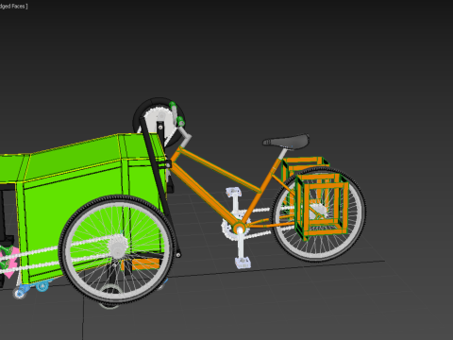Screen dimensions: 453x340
Task: Select the blue caster wheels under box
Action: [x=31, y=289]
